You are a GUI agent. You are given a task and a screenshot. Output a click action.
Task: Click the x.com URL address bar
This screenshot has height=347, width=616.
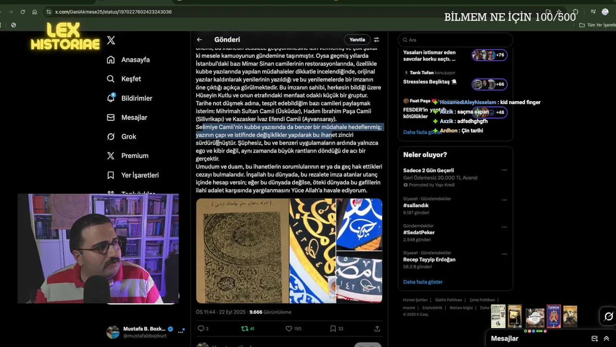point(114,12)
